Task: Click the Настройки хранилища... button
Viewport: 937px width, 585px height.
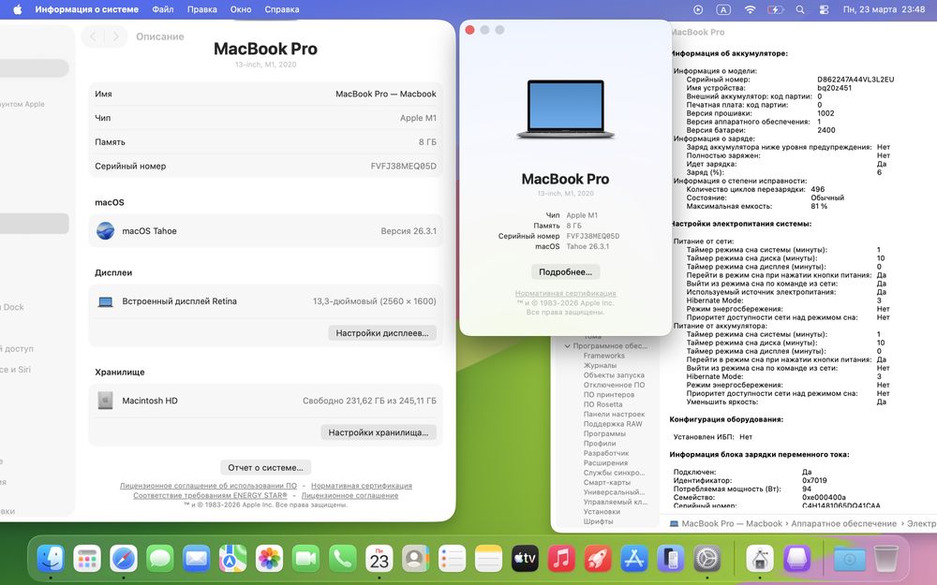Action: pos(379,432)
